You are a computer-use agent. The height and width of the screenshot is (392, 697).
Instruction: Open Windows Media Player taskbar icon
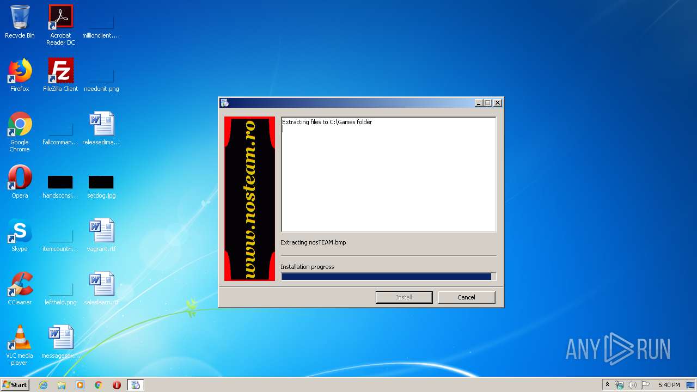(80, 385)
